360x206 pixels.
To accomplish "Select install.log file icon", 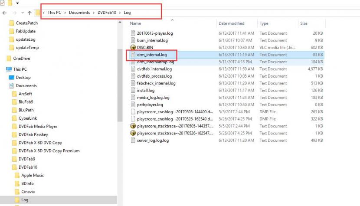I will [x=133, y=90].
